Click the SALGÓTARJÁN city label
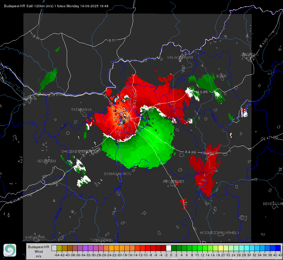This screenshot has height=260, width=283. 180,57
